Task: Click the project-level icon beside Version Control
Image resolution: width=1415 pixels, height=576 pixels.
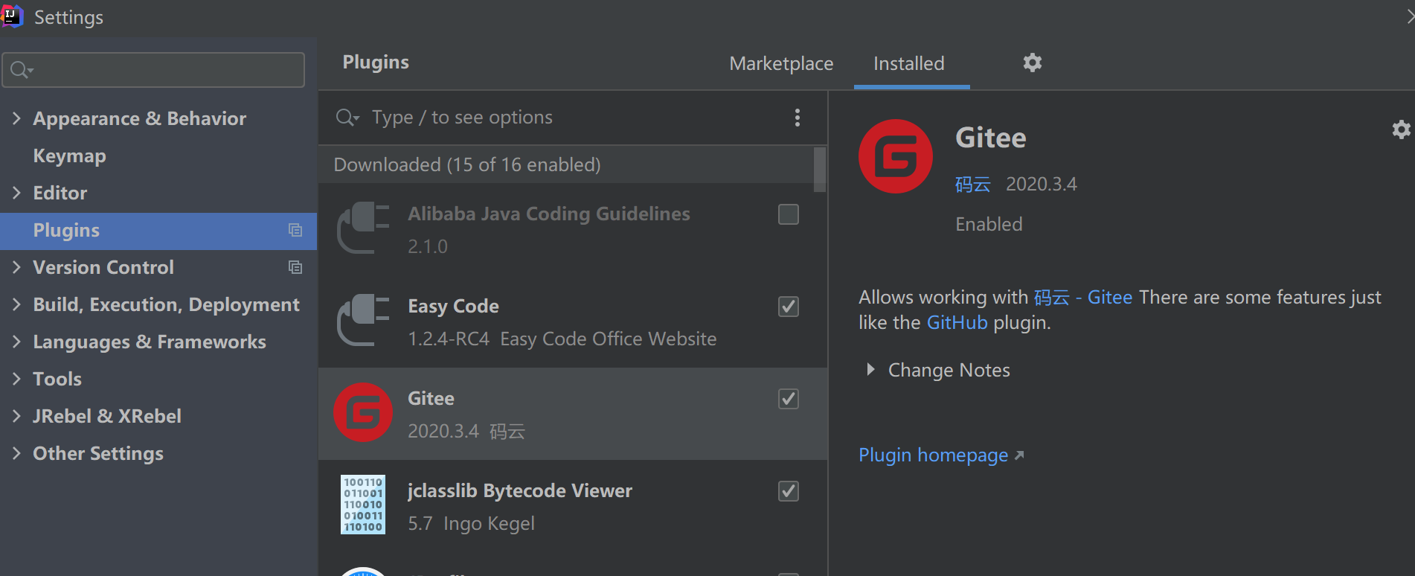Action: (x=295, y=267)
